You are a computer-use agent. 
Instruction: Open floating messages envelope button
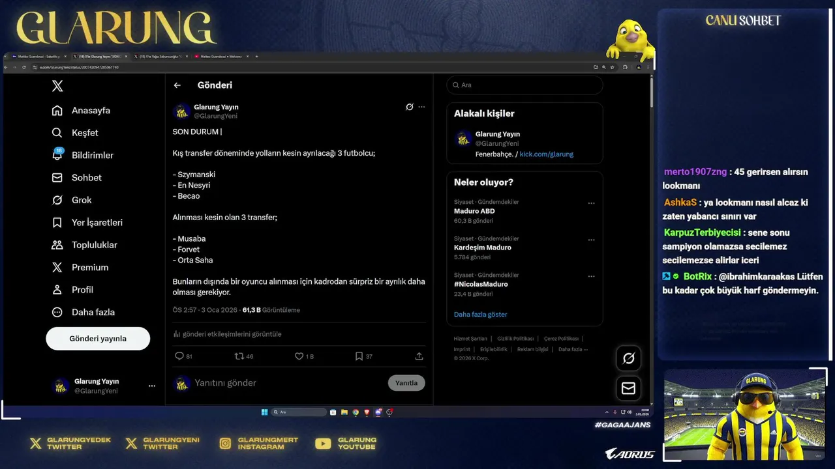tap(629, 388)
